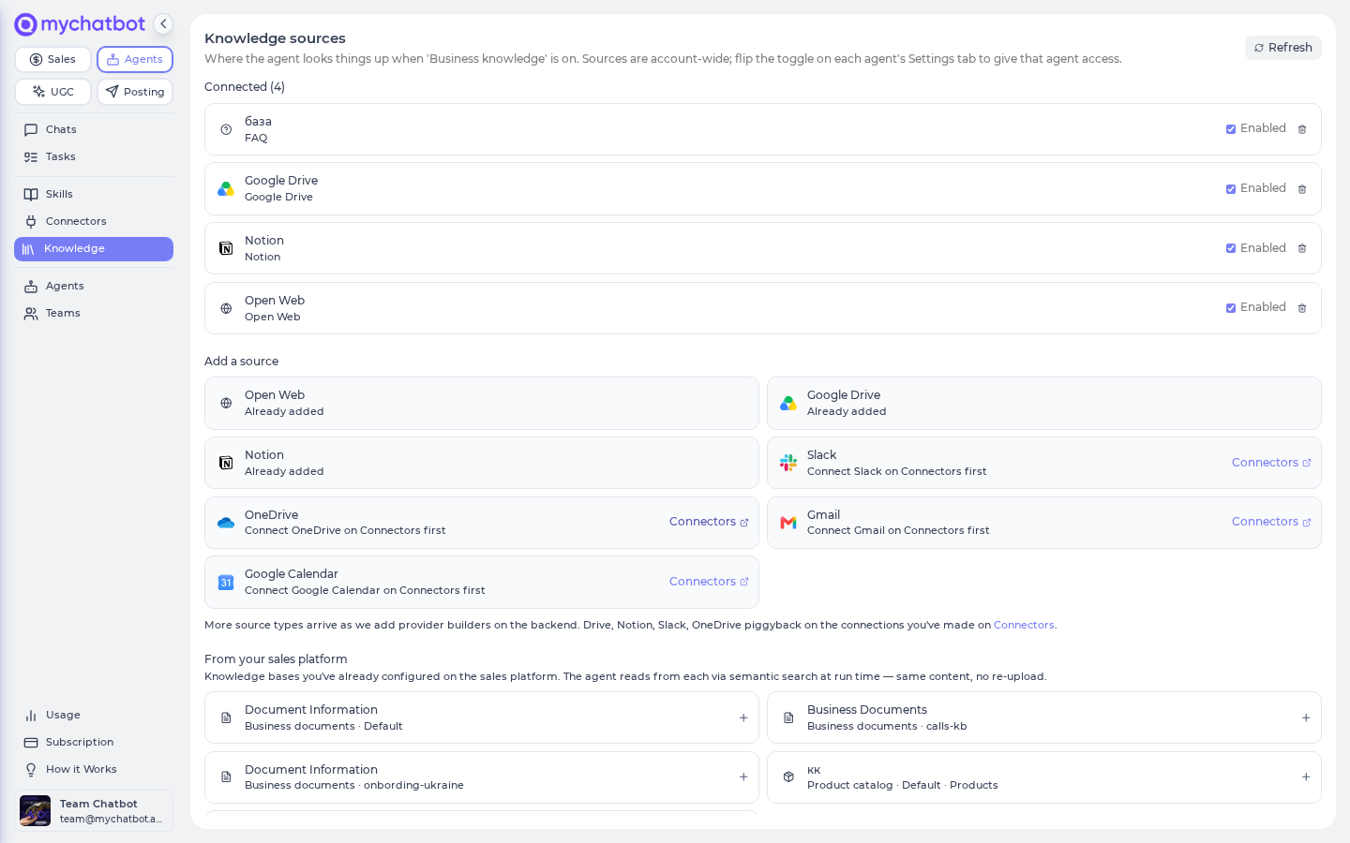Click the 'From your sales platform' heading

tap(276, 659)
